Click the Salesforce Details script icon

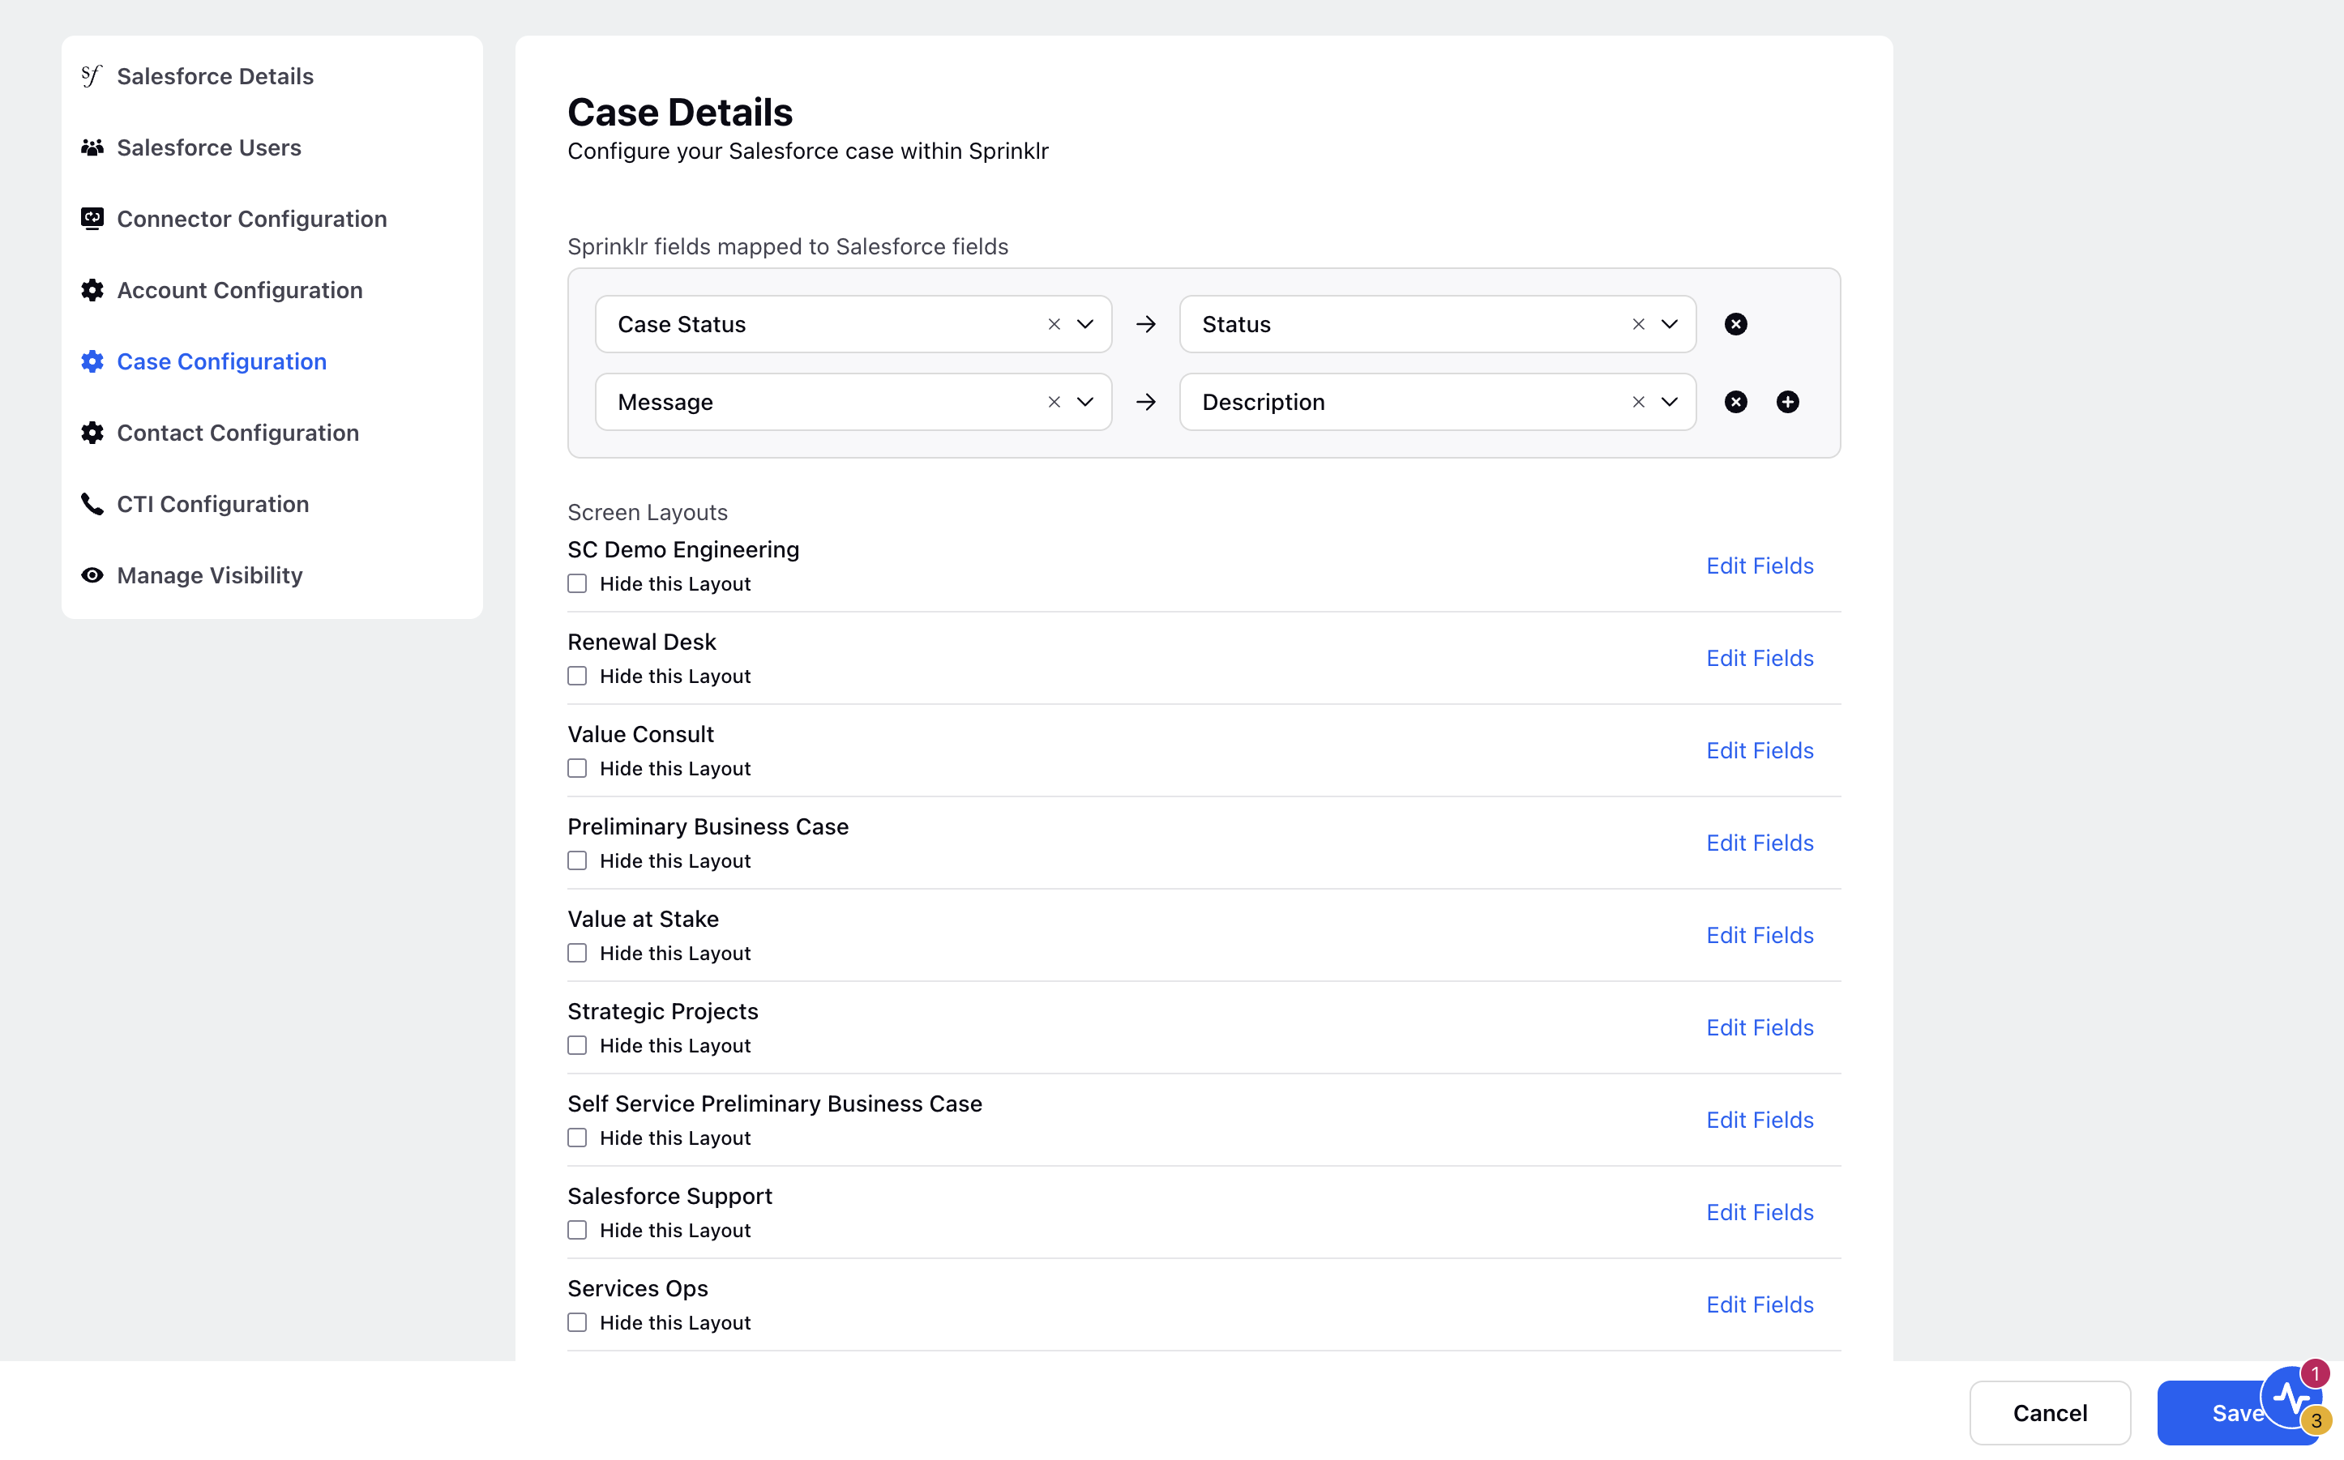(92, 76)
